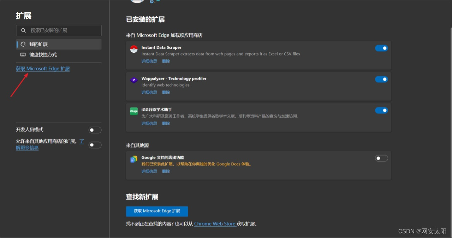Select 我的扩展 in the sidebar
Image resolution: width=452 pixels, height=238 pixels.
tap(59, 44)
